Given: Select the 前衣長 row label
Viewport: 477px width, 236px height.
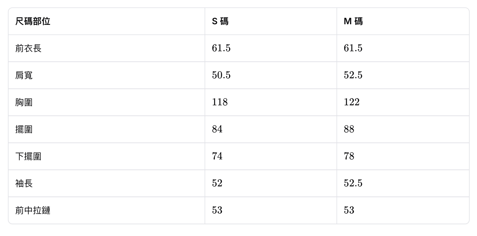Looking at the screenshot, I should [28, 48].
